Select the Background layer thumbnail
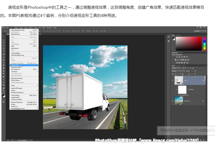The width and height of the screenshot is (215, 146). tap(179, 101)
